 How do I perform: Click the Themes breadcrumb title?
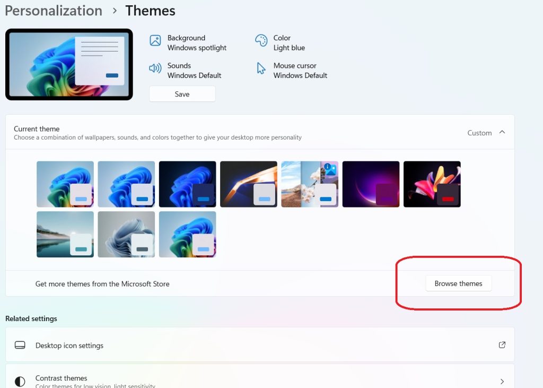pos(150,11)
